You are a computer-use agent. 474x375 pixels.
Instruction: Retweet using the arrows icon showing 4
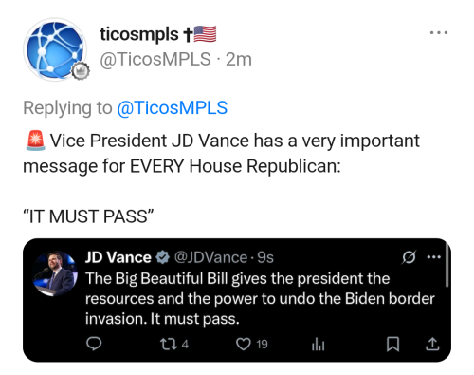tap(174, 344)
